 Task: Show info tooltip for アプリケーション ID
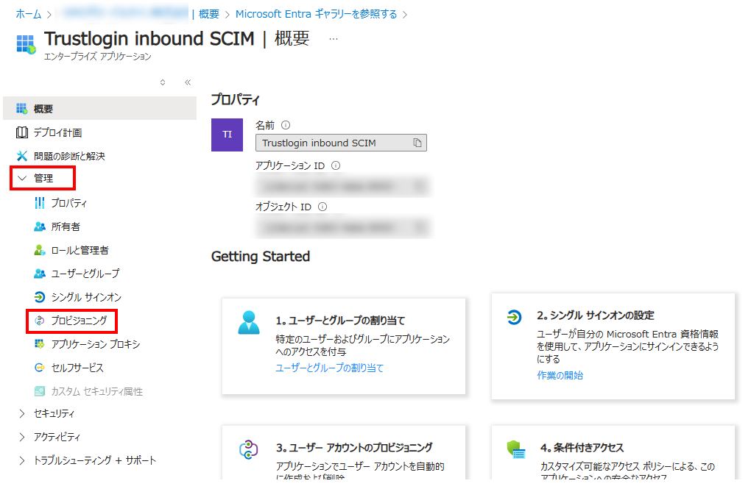[336, 165]
